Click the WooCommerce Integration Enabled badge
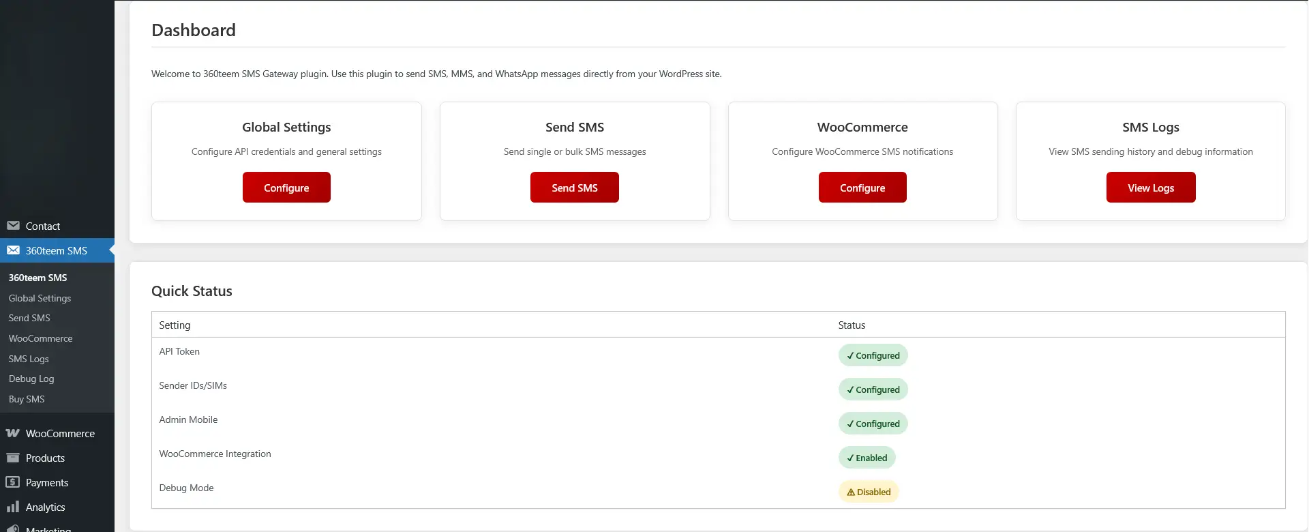The image size is (1309, 532). click(867, 458)
